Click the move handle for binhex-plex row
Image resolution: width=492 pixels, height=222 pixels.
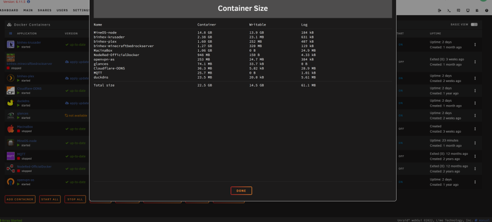[475, 78]
